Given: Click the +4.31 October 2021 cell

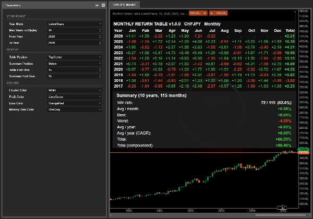Looking at the screenshot, I should click(250, 64).
